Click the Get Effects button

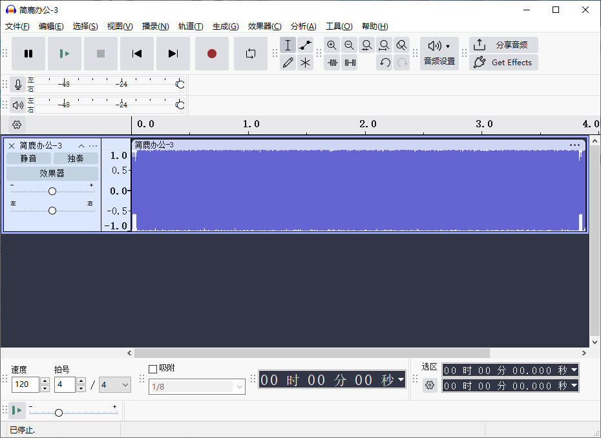tap(503, 62)
